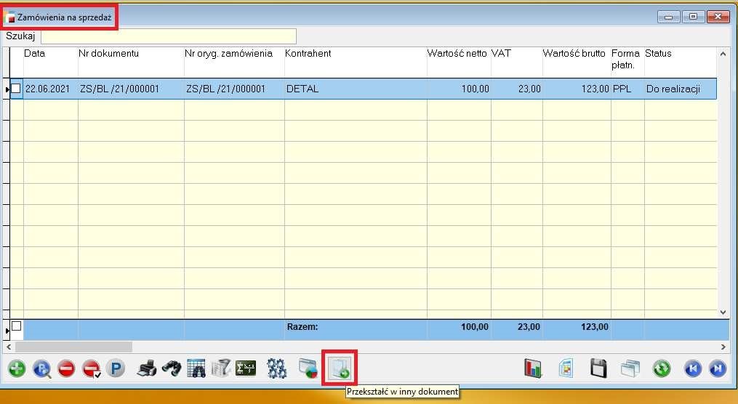Screen dimensions: 738x404
Task: Sort by the Kontrahent column header
Action: [x=308, y=53]
